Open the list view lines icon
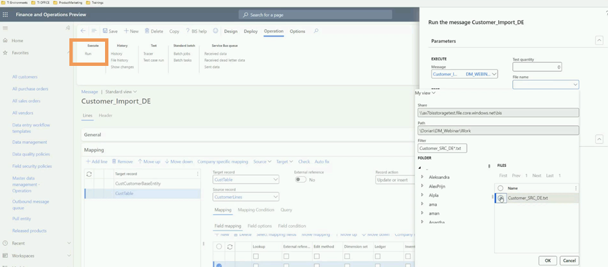 pos(94,31)
